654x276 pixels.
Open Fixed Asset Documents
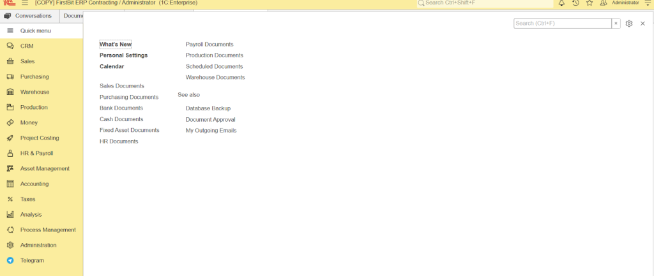pos(129,130)
